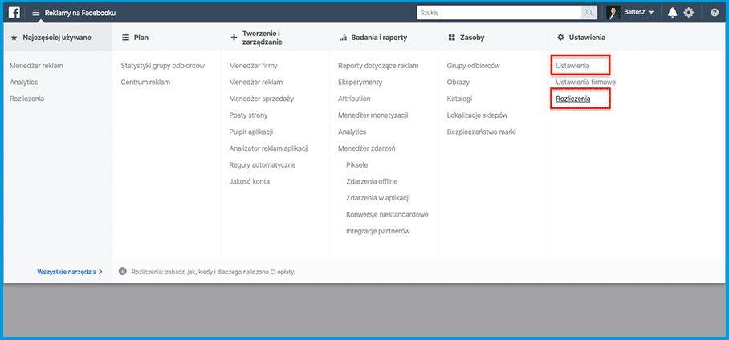
Task: Expand the Bartosz account dropdown arrow
Action: tap(651, 13)
